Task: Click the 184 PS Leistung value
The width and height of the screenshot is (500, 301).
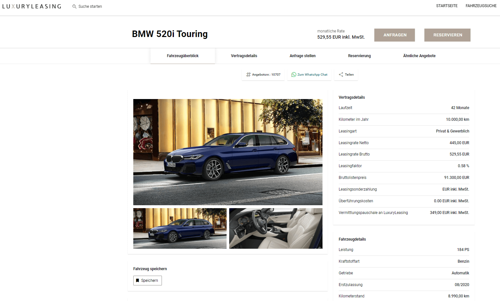Action: (463, 250)
